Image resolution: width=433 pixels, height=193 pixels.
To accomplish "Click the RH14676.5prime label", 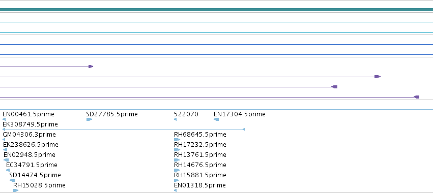I will pos(200,165).
